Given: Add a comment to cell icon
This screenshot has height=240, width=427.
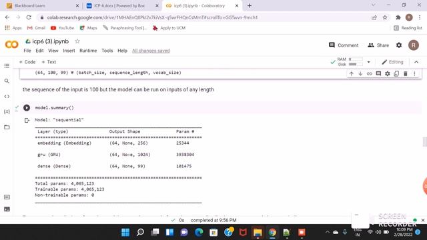Looking at the screenshot, I should [378, 73].
